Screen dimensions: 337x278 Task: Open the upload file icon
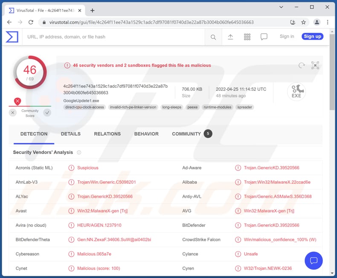[230, 37]
